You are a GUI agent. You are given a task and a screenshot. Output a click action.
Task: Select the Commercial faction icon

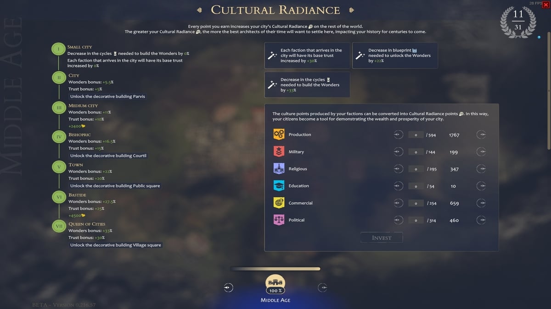[278, 203]
